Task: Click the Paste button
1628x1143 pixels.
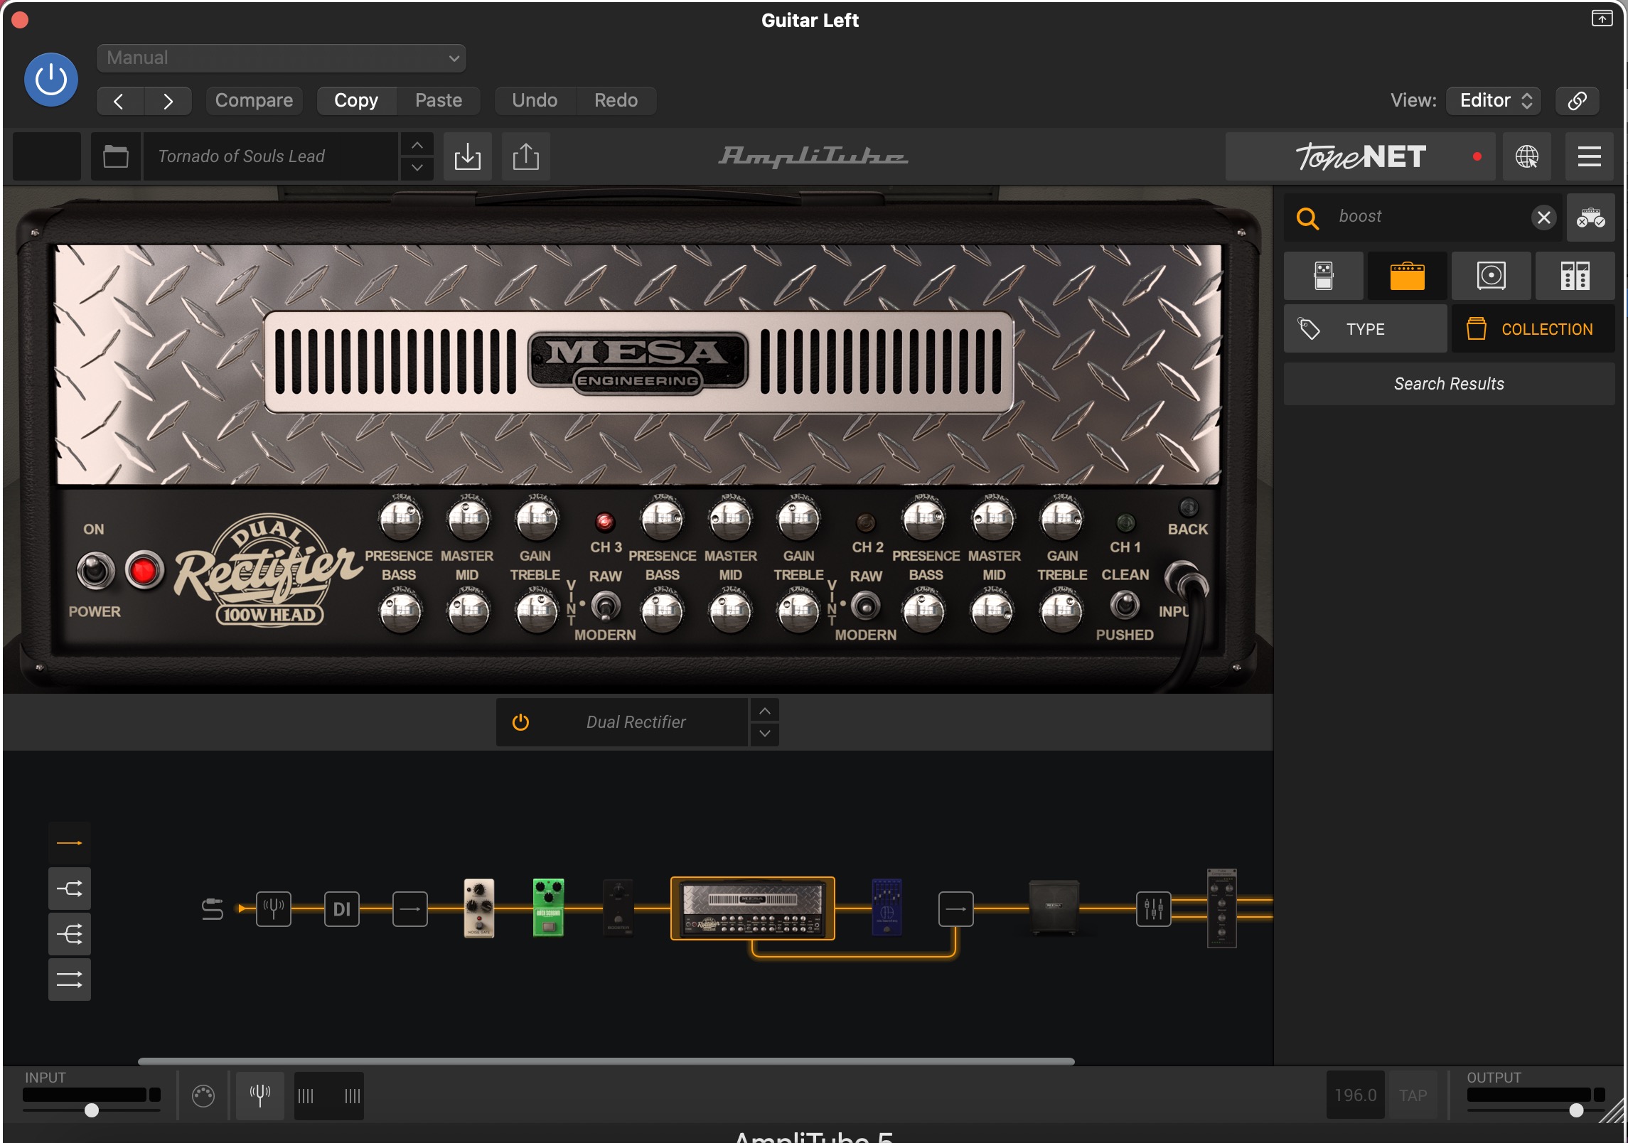Action: click(x=439, y=101)
